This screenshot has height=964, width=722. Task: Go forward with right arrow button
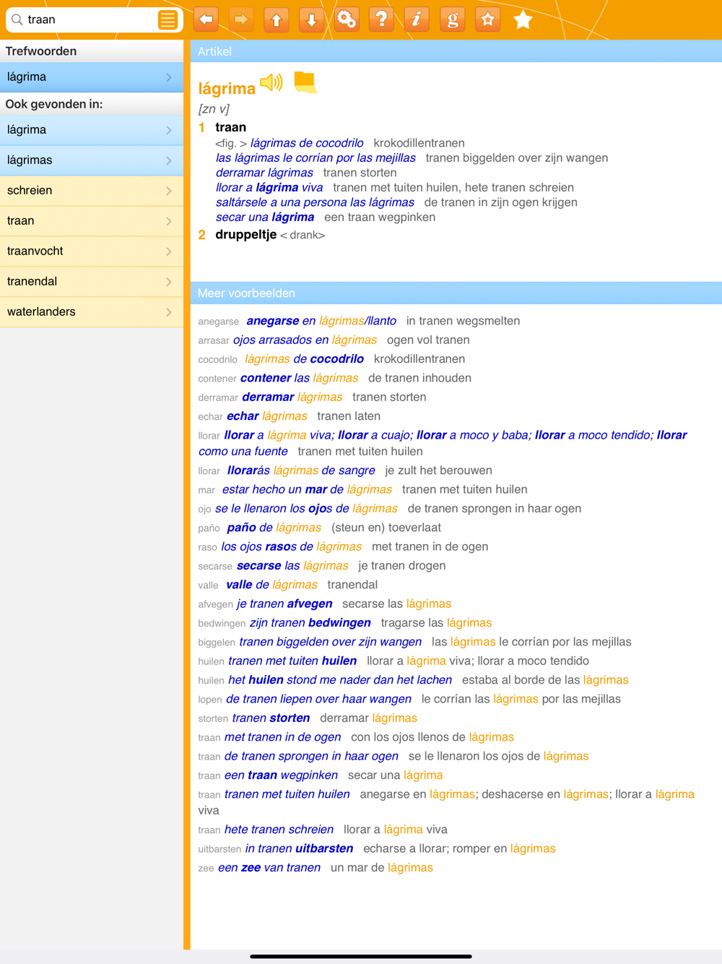point(241,20)
